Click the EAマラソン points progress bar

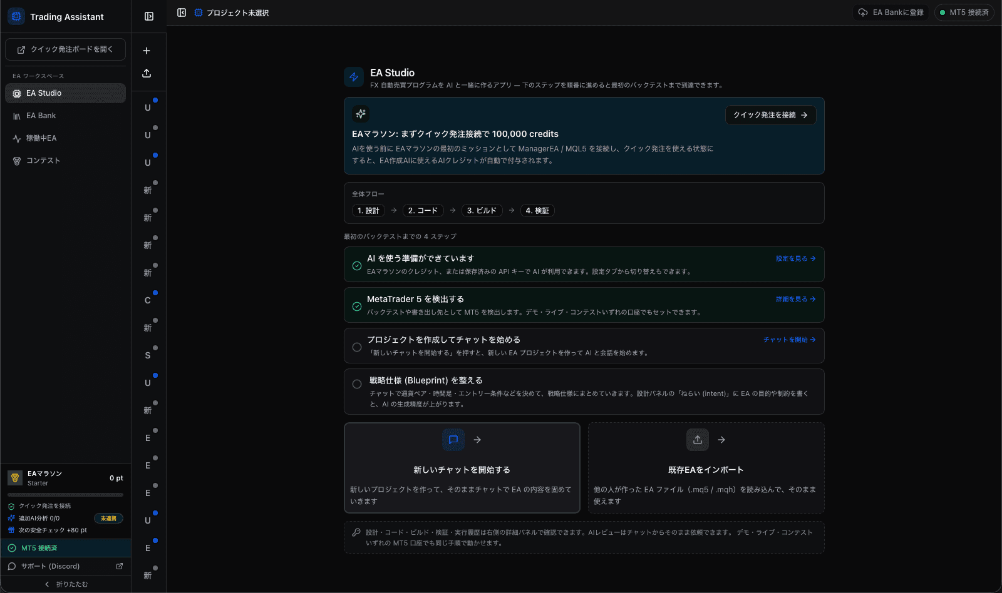(65, 495)
